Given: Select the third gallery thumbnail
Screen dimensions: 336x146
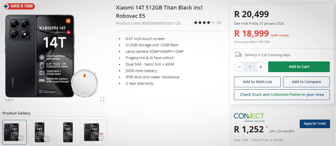Looking at the screenshot, I should [x=68, y=132].
